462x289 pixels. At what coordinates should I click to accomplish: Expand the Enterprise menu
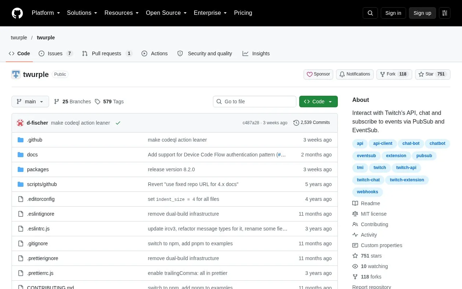point(210,13)
